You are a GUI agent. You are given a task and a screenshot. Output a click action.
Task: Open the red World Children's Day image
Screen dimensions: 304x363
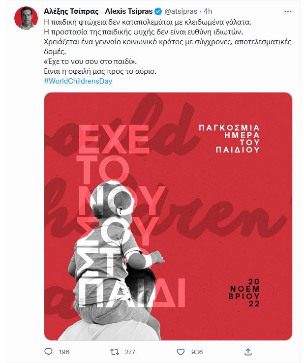coord(168,216)
